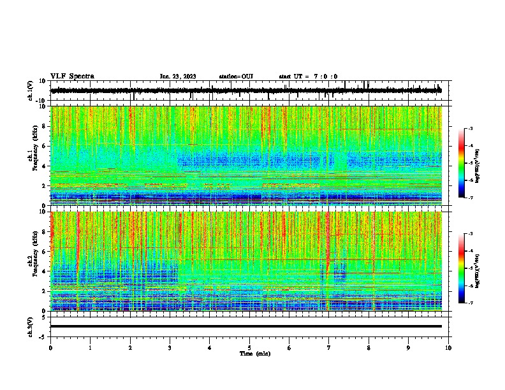Click the "2" kHz tick of ch.2 spectrogram
The height and width of the screenshot is (390, 505).
(x=44, y=291)
